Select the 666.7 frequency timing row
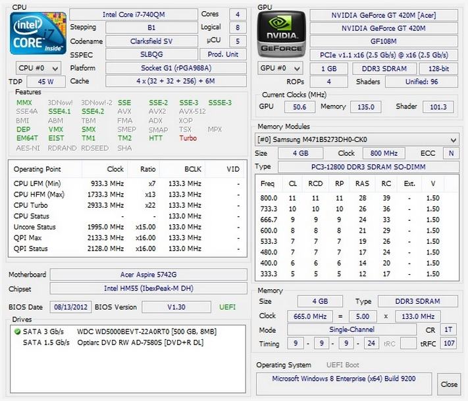 coord(357,220)
